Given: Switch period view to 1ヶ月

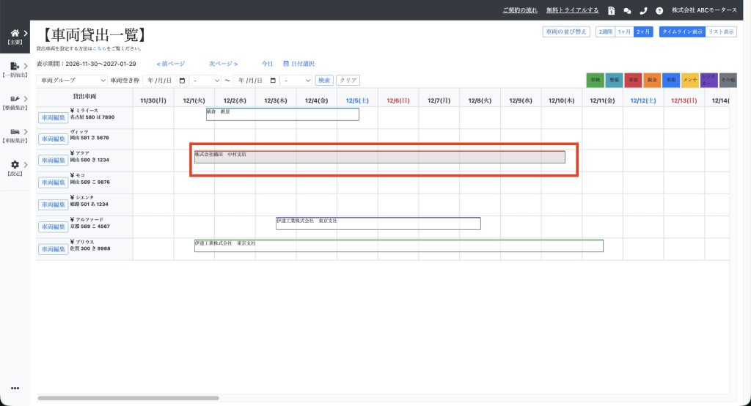Looking at the screenshot, I should click(x=624, y=32).
